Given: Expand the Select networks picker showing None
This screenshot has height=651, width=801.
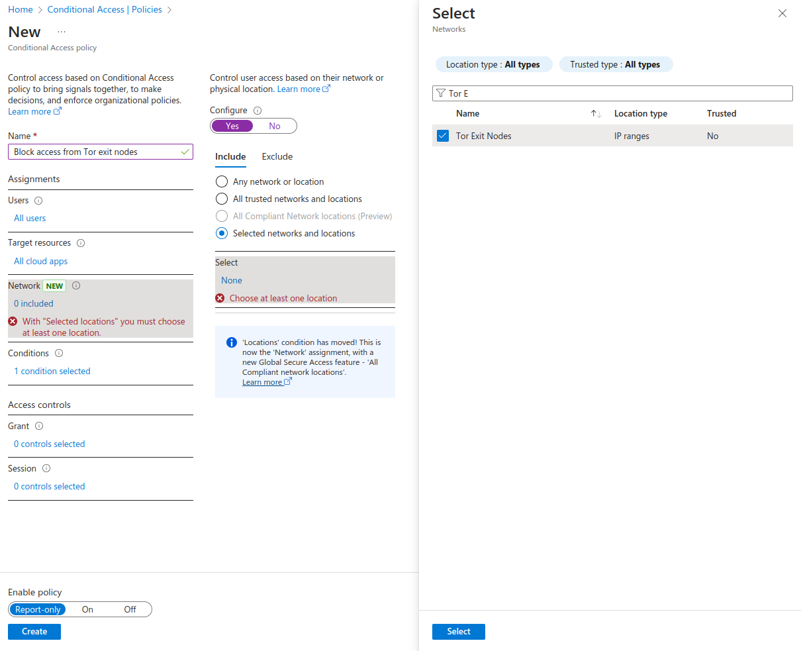Looking at the screenshot, I should [x=231, y=280].
